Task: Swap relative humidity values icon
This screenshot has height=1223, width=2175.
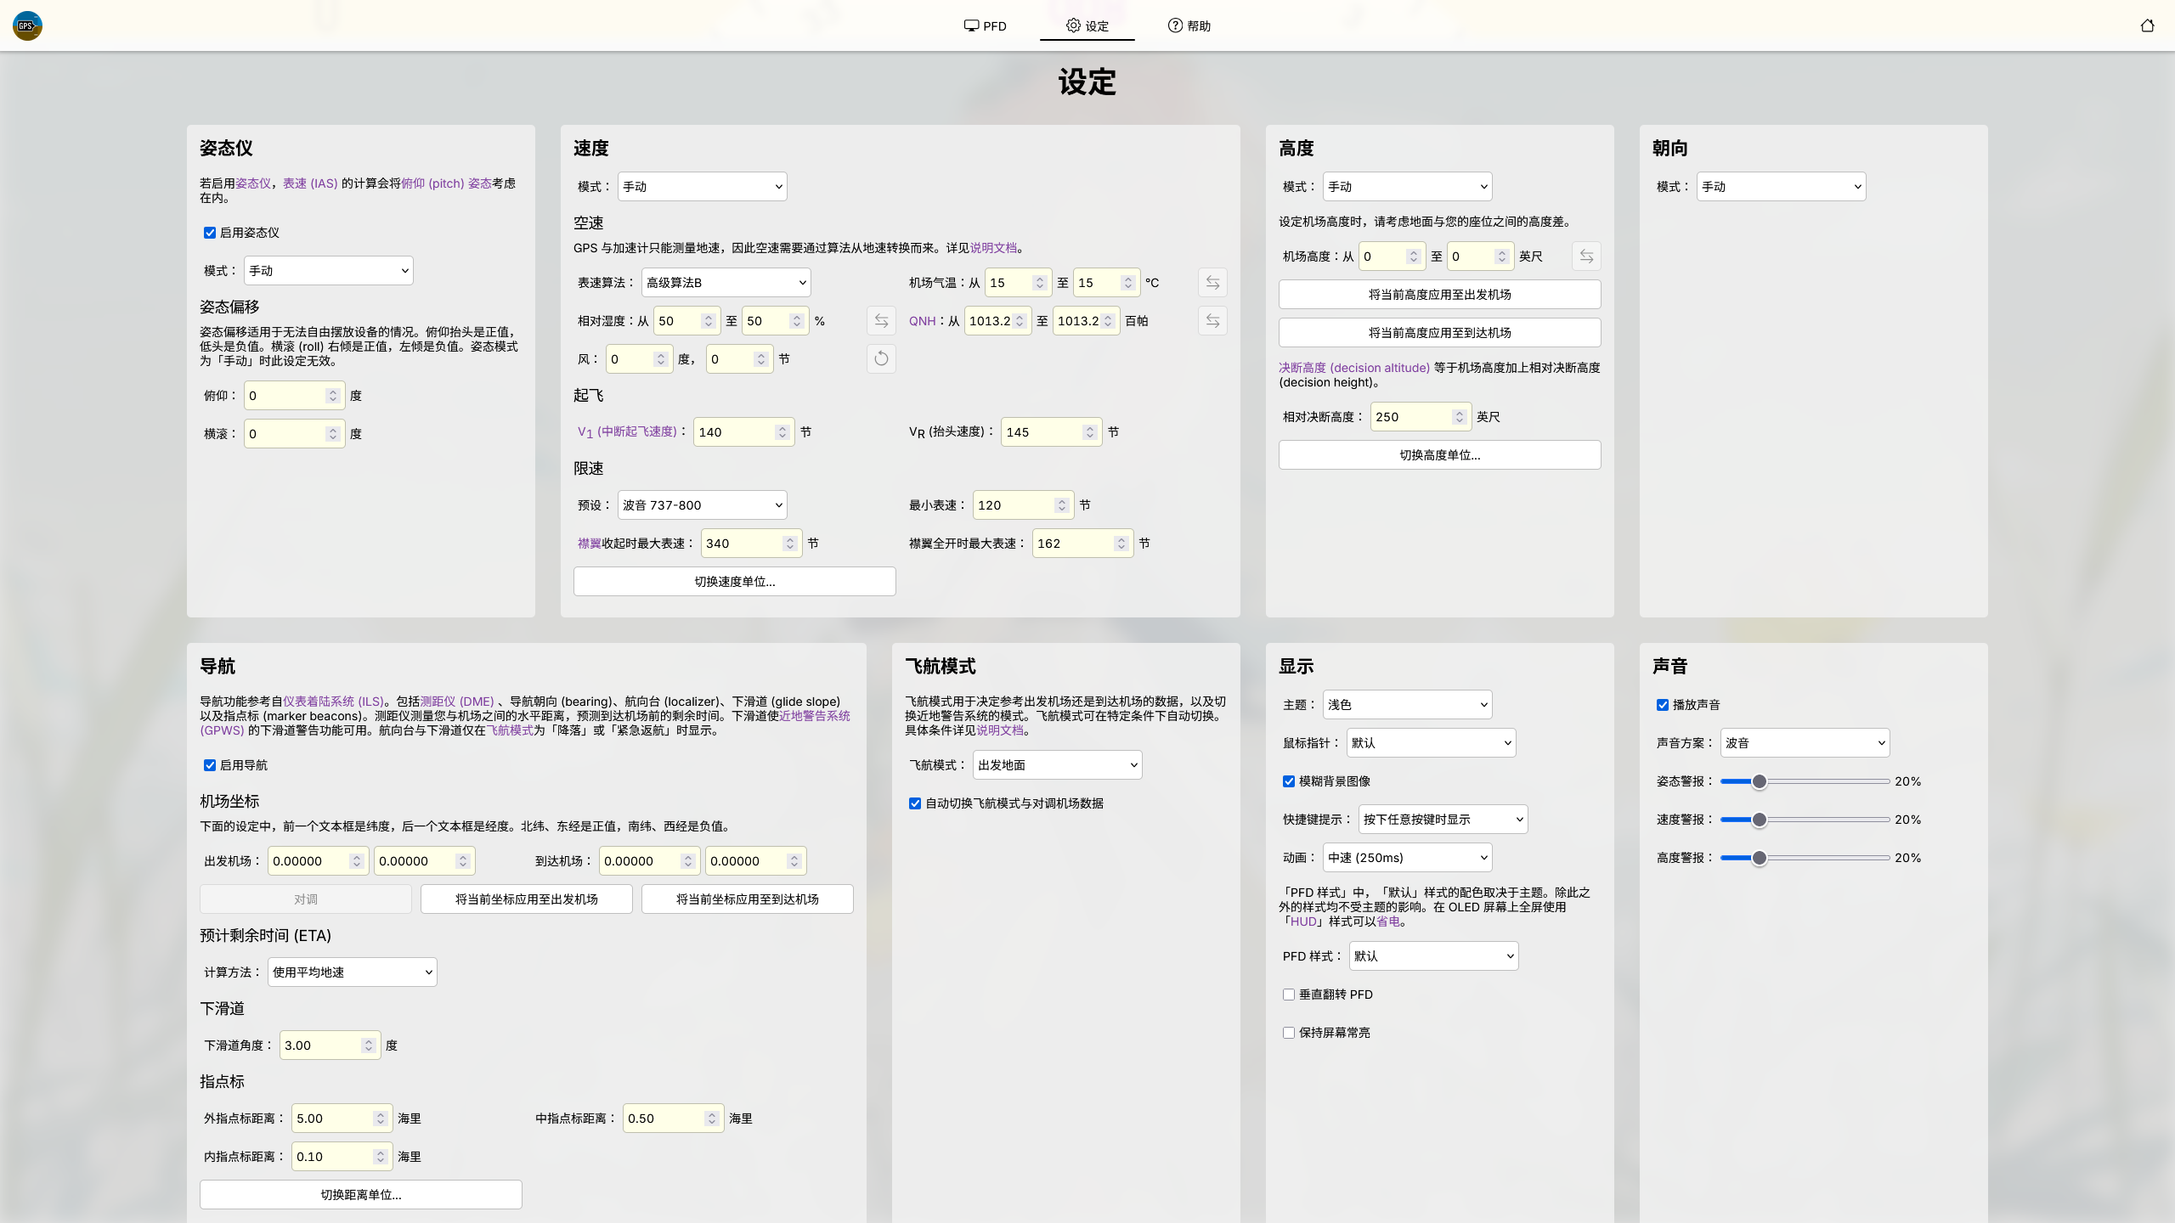Action: pyautogui.click(x=881, y=321)
